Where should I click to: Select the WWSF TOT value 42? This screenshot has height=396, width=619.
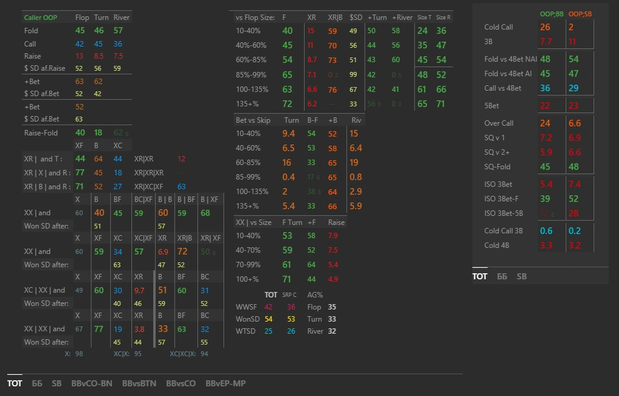tap(268, 307)
